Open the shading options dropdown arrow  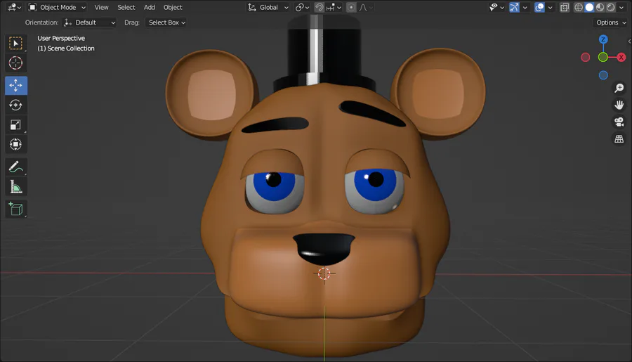pos(621,7)
